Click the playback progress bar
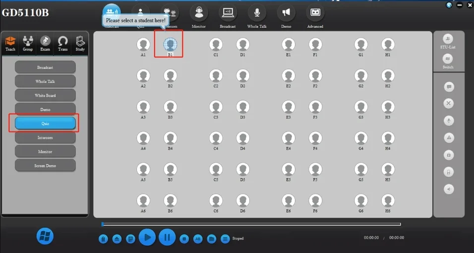 (251, 224)
